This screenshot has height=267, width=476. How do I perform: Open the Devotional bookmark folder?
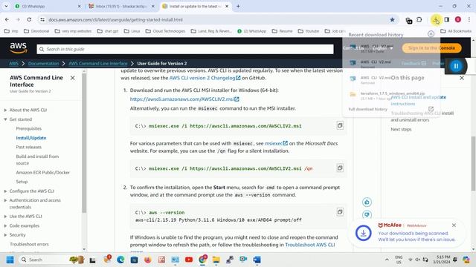[36, 31]
